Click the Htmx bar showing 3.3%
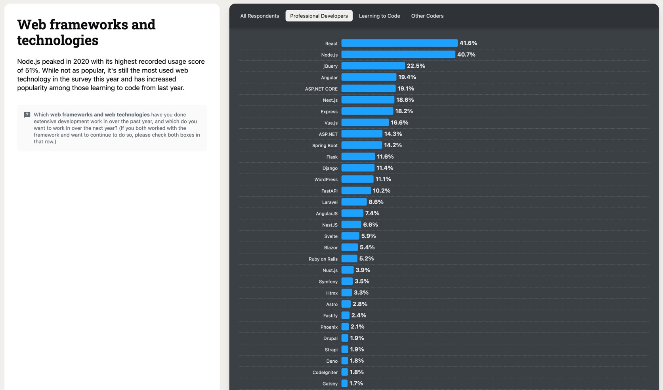 [x=346, y=293]
